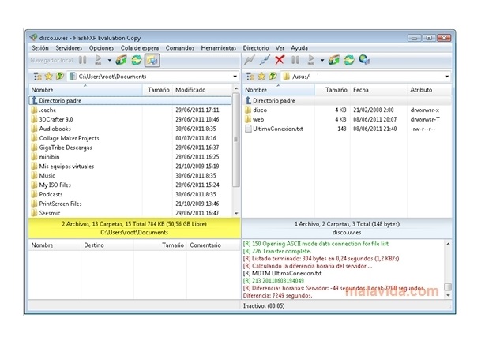Toggle the switch-to-local-browser icon

point(152,60)
